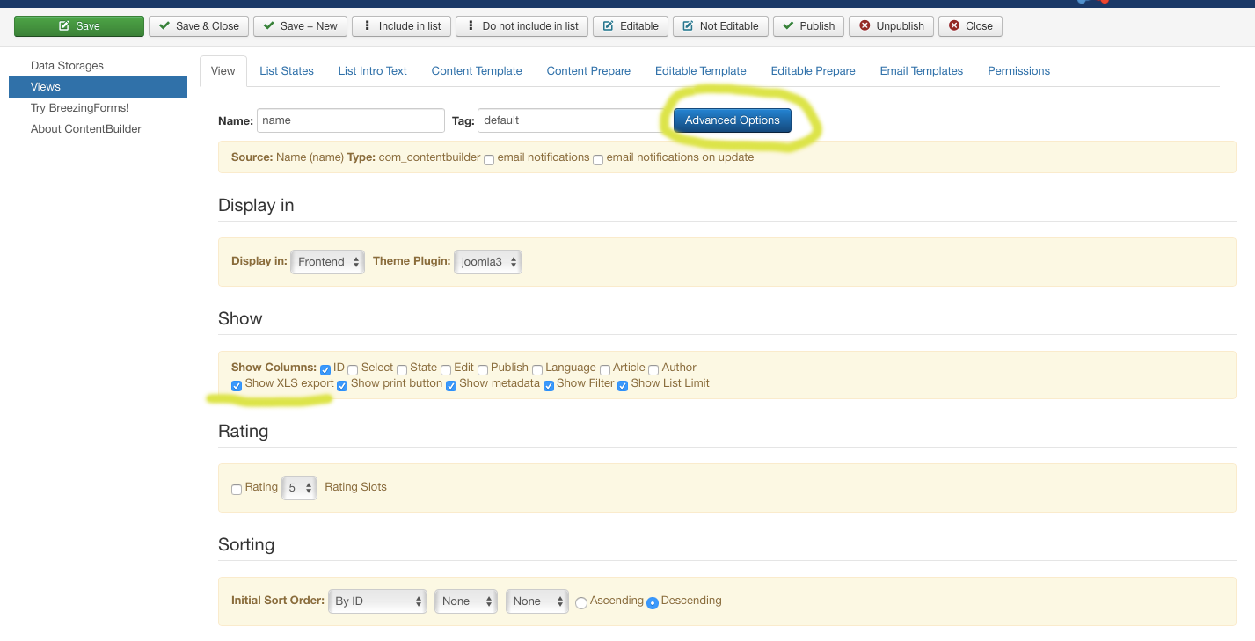Check the Article column checkbox
The width and height of the screenshot is (1255, 641).
(605, 369)
